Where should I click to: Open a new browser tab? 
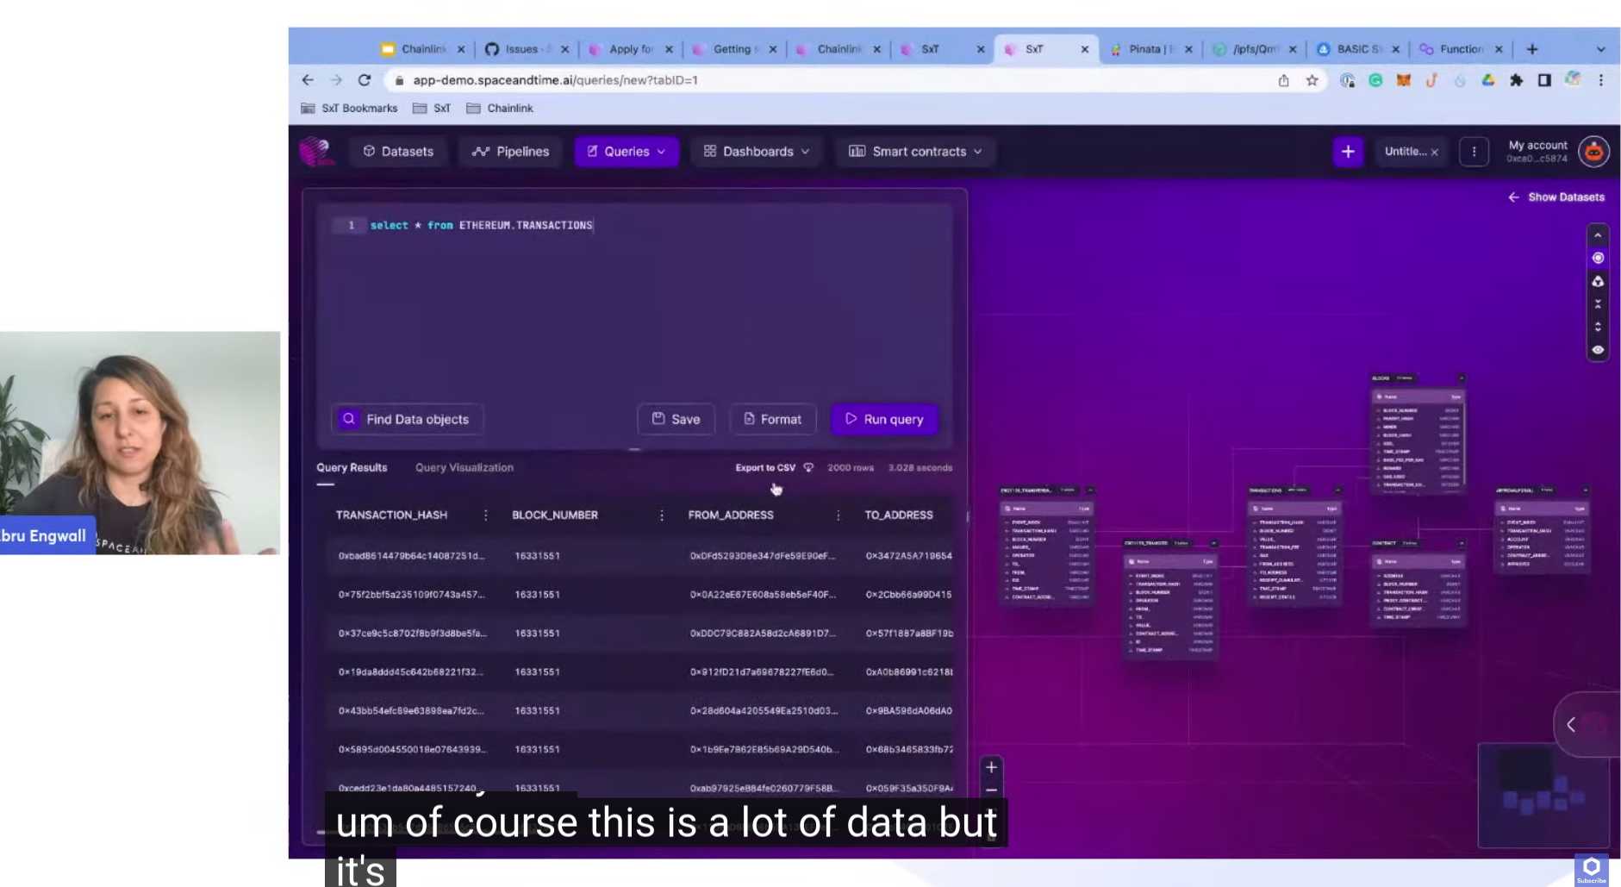click(x=1531, y=49)
